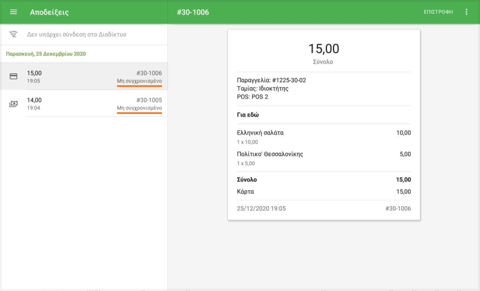This screenshot has width=480, height=291.
Task: Click 'Μη συγχρονισμένο' status under #30-1005
Action: (139, 108)
